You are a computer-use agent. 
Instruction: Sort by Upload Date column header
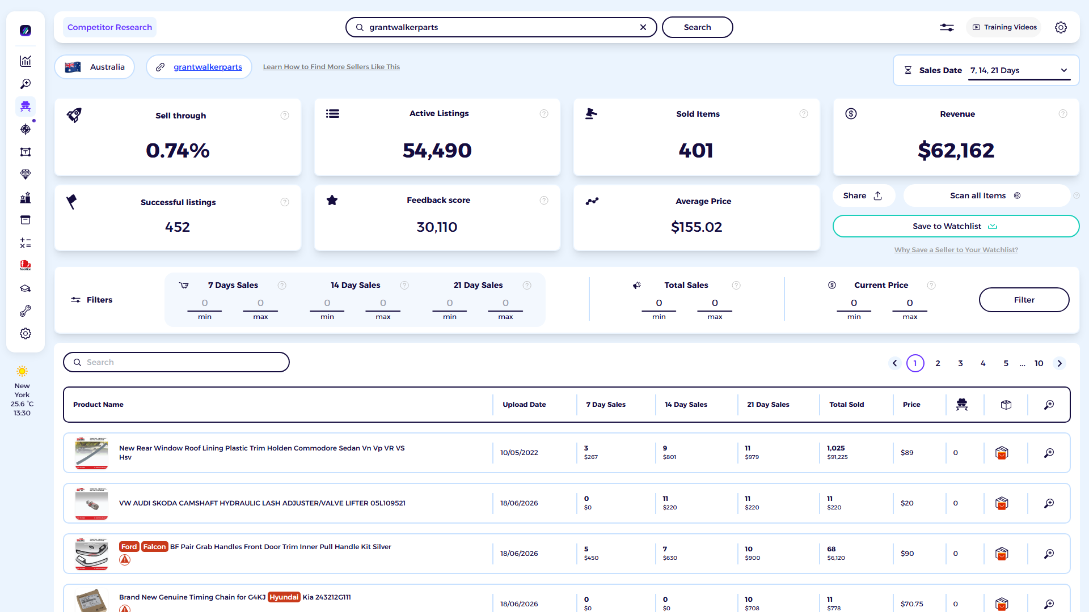coord(524,405)
